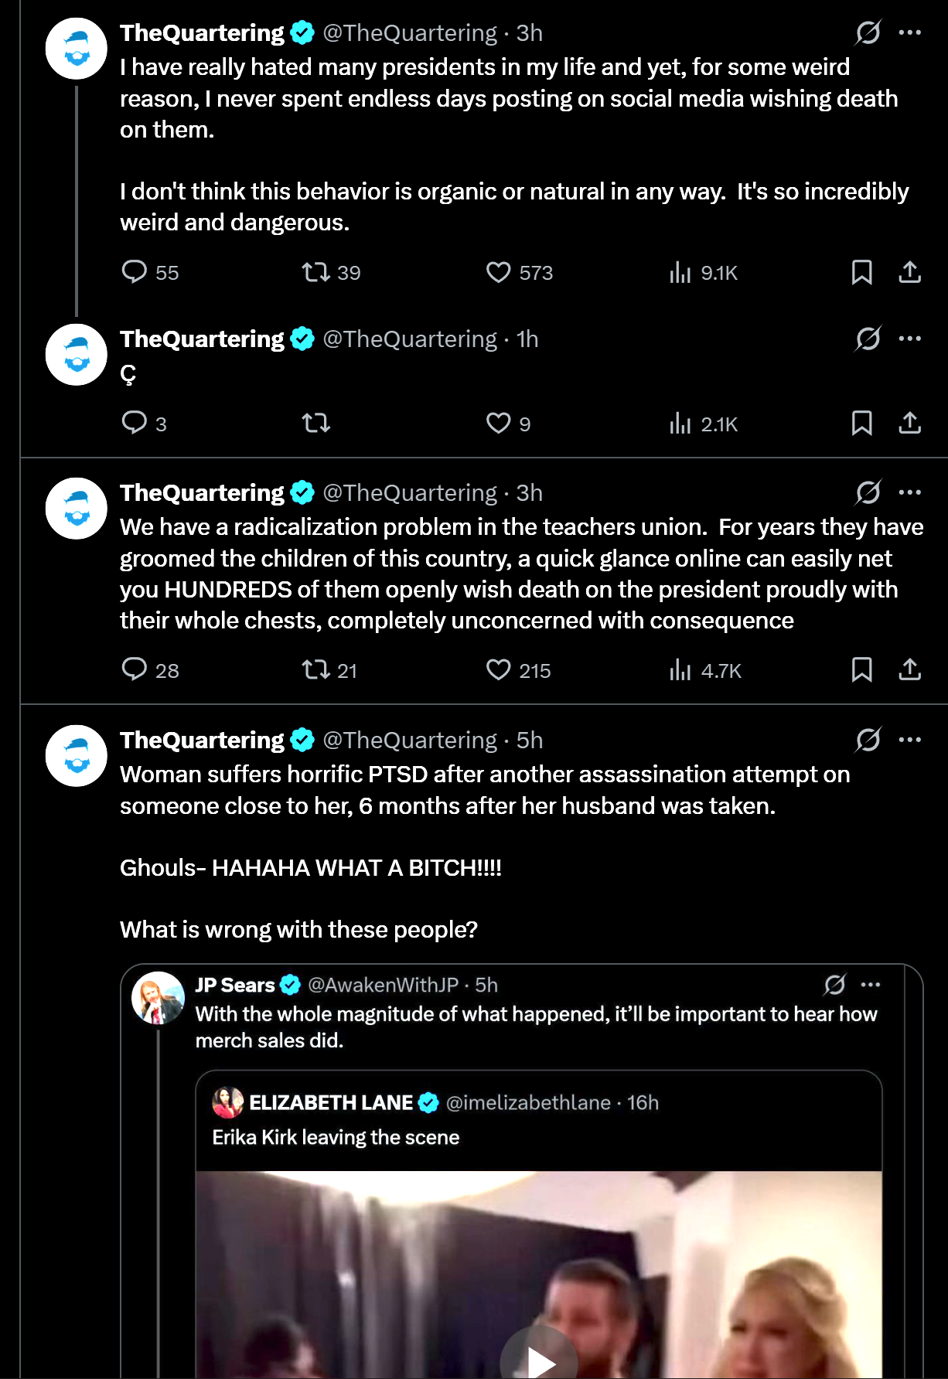Bookmark the first tweet about presidents
This screenshot has height=1379, width=948.
coord(861,272)
